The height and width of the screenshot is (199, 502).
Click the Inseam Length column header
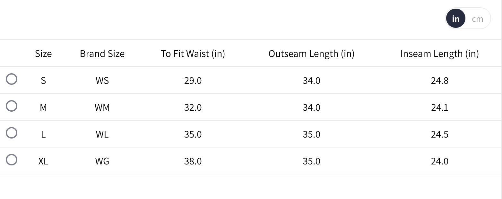pos(439,53)
